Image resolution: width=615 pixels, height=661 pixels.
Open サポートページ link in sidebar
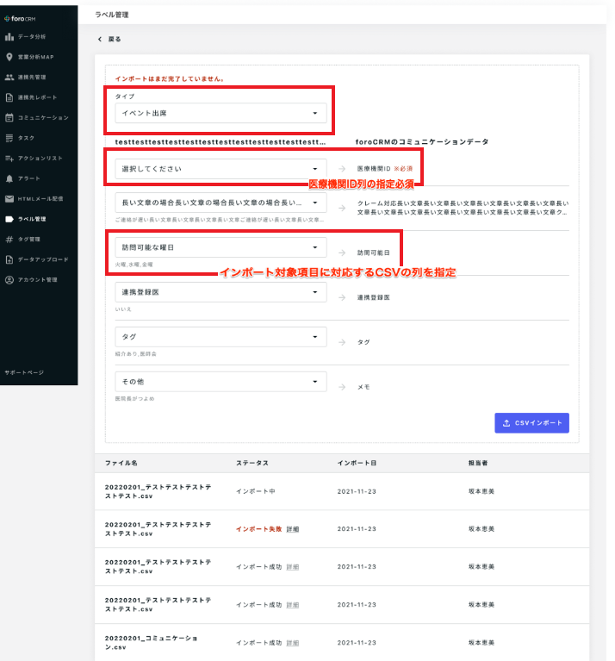[24, 372]
